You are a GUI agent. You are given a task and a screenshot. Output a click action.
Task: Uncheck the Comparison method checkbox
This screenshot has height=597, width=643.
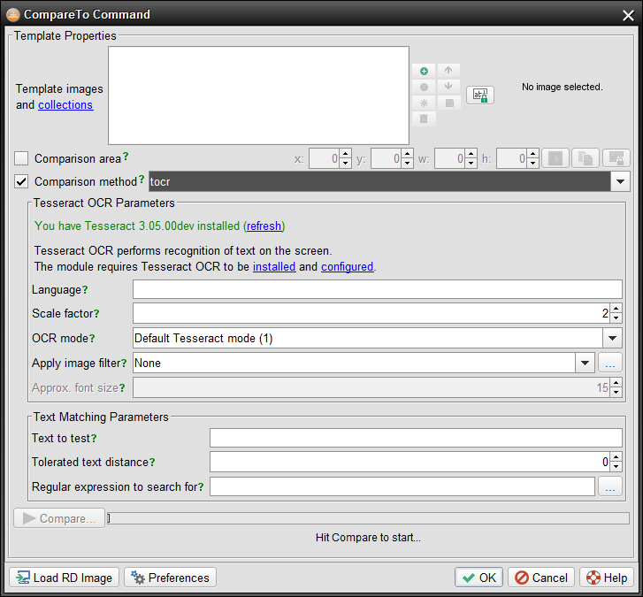(x=22, y=182)
